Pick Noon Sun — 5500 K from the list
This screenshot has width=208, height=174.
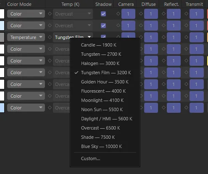[x=105, y=109]
